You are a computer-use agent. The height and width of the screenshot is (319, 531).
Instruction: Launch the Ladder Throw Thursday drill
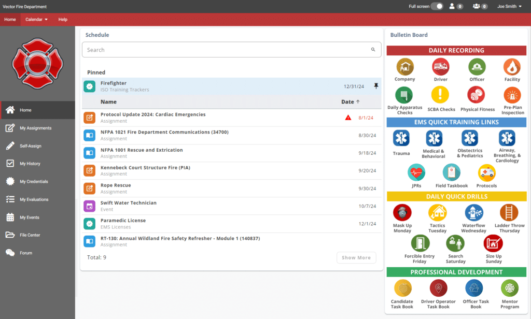[509, 213]
